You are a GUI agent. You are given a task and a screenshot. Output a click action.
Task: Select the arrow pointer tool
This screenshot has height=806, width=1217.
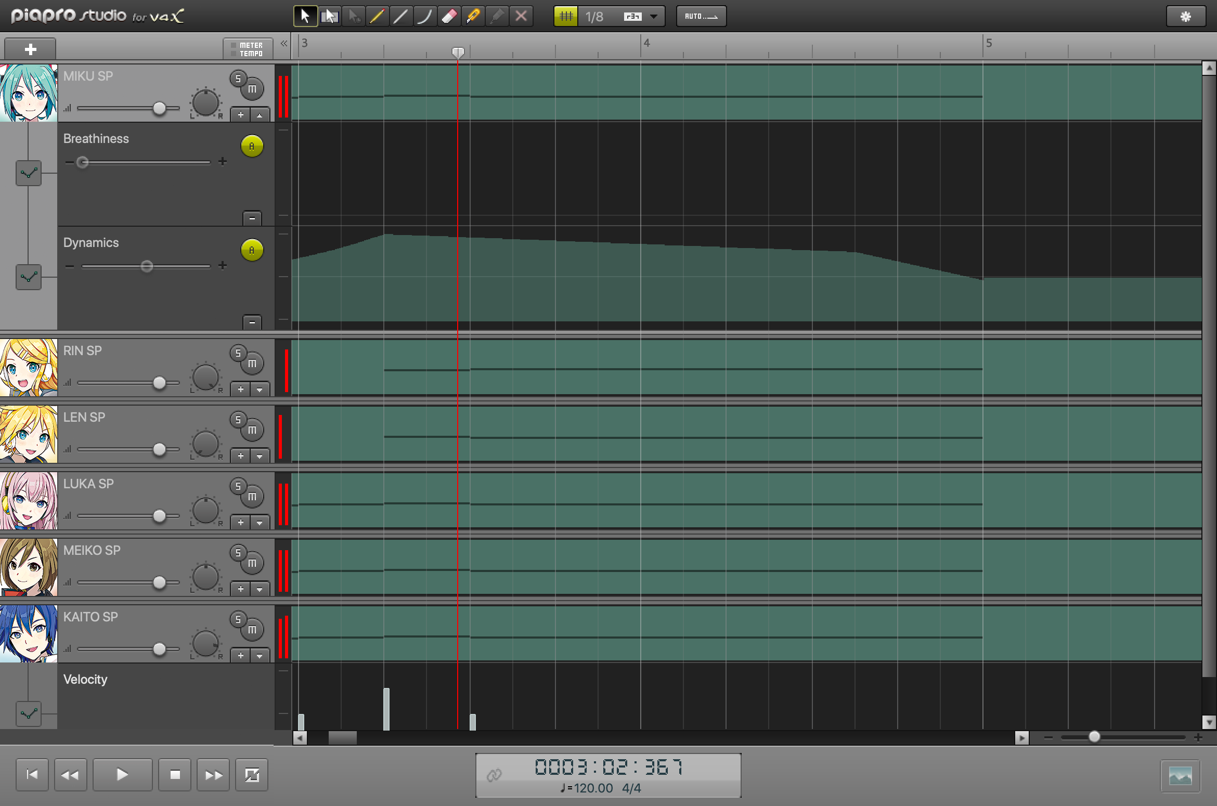305,17
